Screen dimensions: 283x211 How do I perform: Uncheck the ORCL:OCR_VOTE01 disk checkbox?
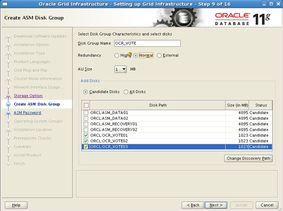[x=86, y=135]
